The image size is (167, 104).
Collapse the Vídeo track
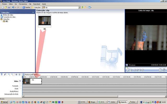pyautogui.click(x=20, y=81)
